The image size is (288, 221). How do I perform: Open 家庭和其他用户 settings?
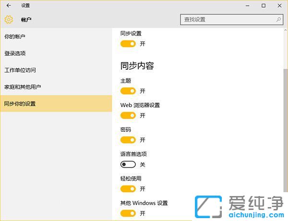click(56, 87)
